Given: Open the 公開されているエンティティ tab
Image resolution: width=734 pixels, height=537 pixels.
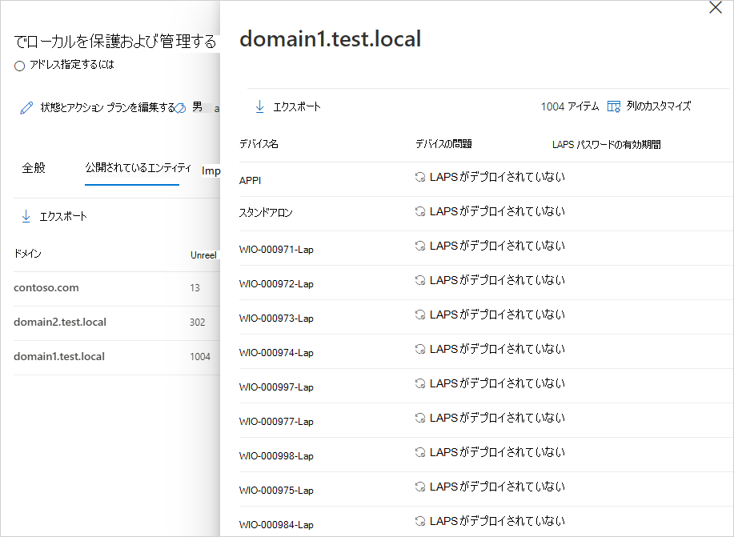Looking at the screenshot, I should [x=138, y=168].
